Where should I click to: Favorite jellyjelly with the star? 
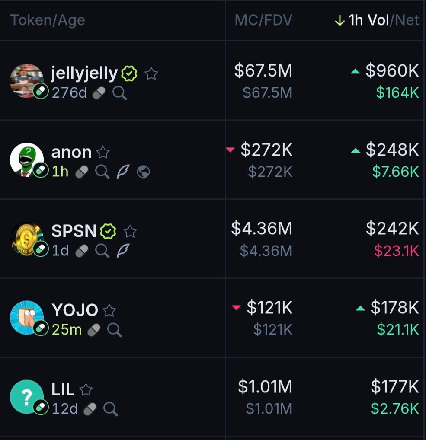tap(151, 74)
